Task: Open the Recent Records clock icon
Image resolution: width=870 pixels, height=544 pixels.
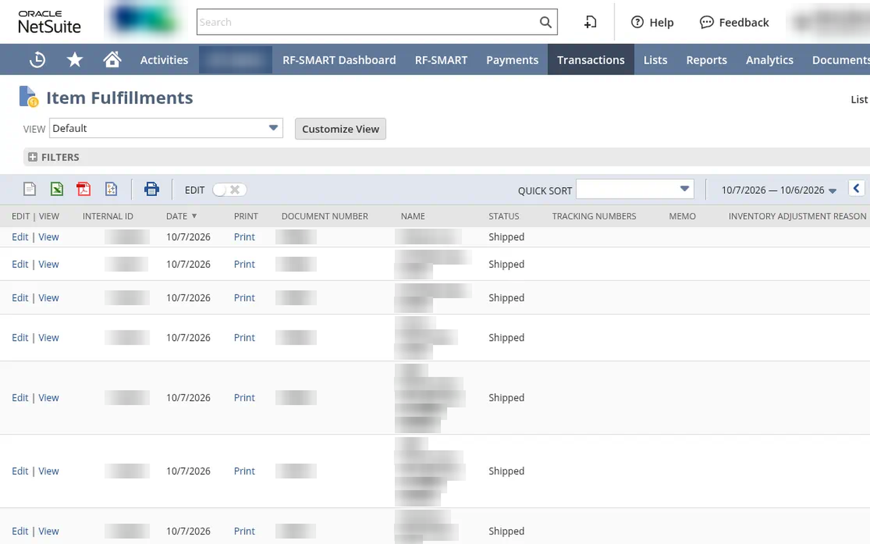Action: (x=37, y=60)
